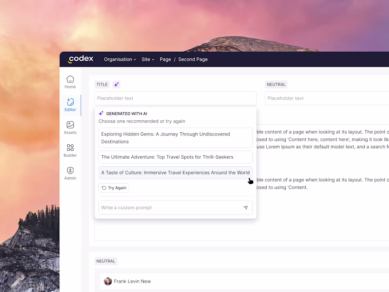
Task: Click the codex logo in the top bar
Action: pyautogui.click(x=80, y=59)
